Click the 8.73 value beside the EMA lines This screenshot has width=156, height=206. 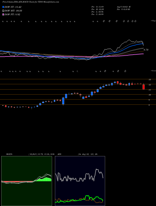[146, 50]
